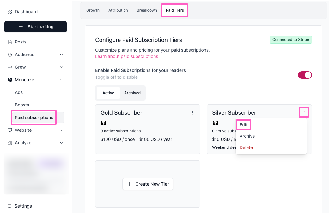Viewport: 329px width, 213px height.
Task: Open Gold Subscriber three-dot options menu
Action: click(x=192, y=113)
